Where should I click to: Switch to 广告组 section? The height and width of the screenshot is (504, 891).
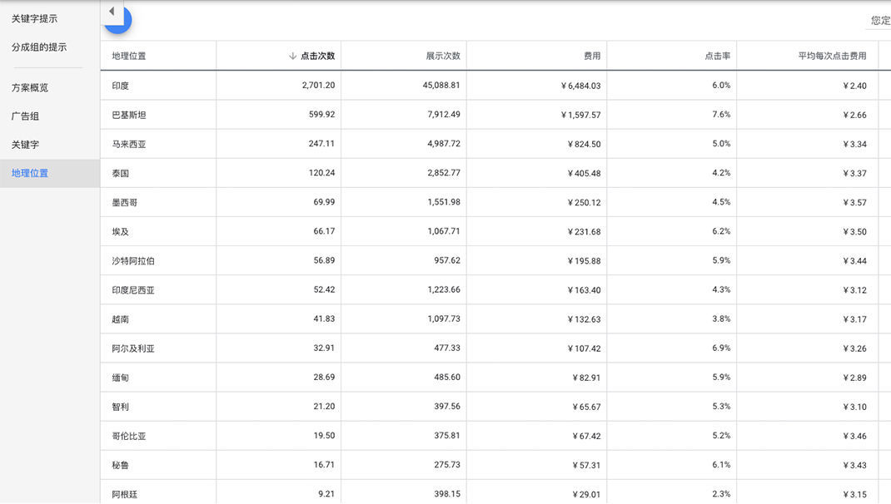(x=25, y=116)
